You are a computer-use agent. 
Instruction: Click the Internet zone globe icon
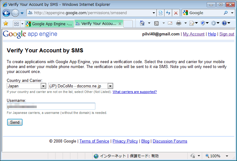[96, 156]
